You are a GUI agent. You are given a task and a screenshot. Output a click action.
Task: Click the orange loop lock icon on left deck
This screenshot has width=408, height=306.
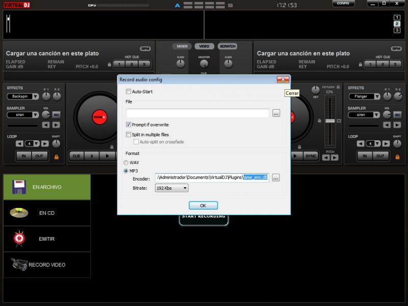click(x=56, y=157)
